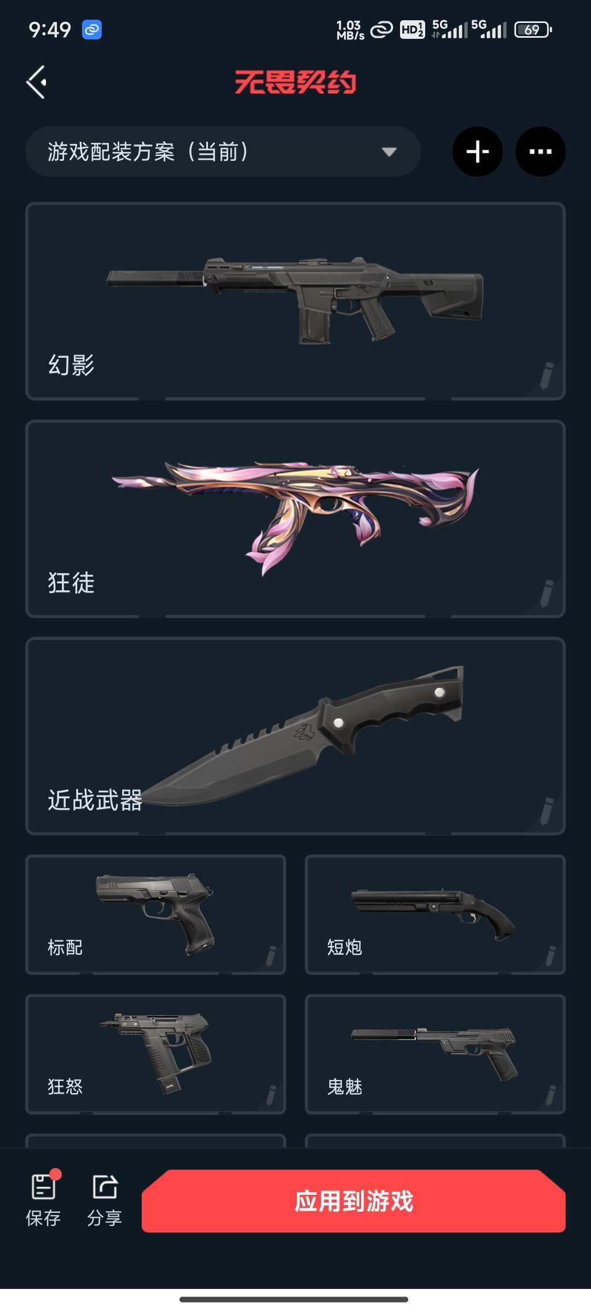Open the three-dots more options menu
The image size is (591, 1313).
pyautogui.click(x=541, y=152)
